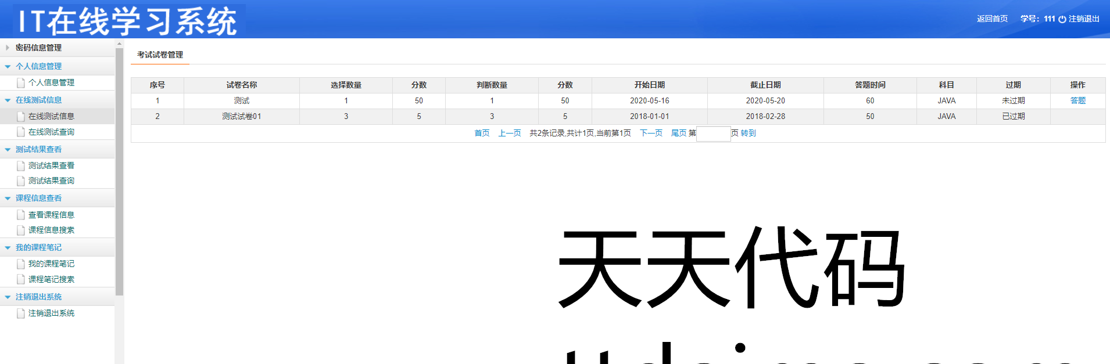1110x364 pixels.
Task: Click the document icon beside 查看课程信息
Action: click(x=21, y=215)
